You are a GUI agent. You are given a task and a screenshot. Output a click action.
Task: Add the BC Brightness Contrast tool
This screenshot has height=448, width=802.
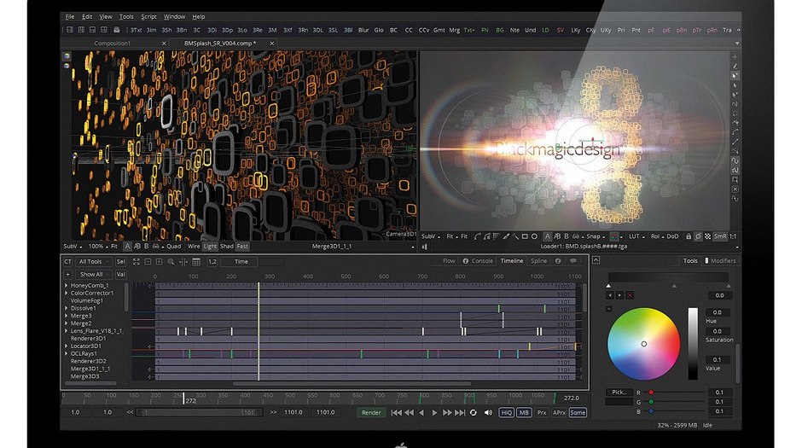[393, 30]
